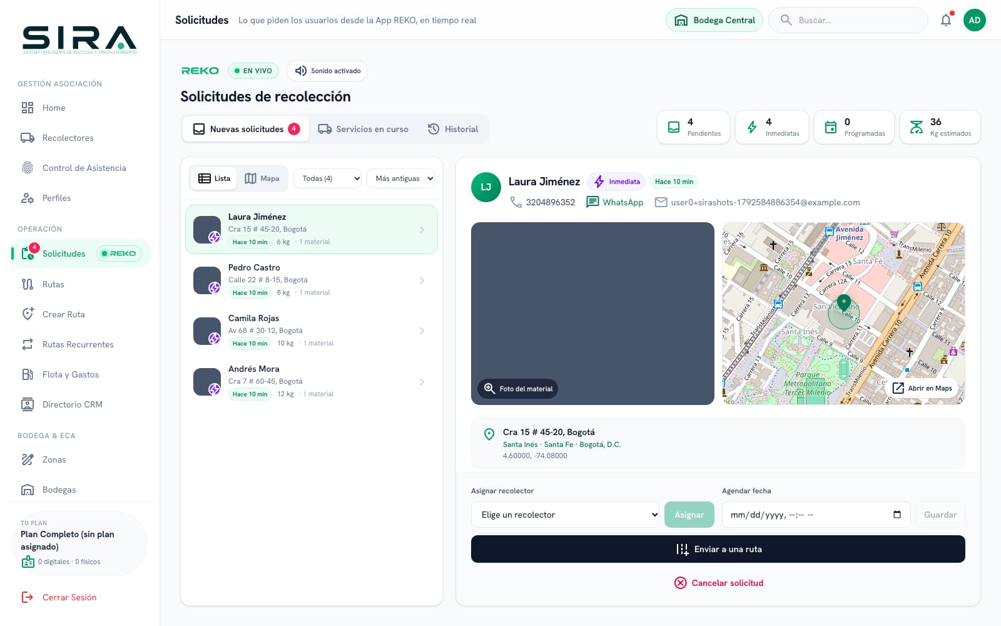Open the Elige un recolector dropdown
The height and width of the screenshot is (626, 1001).
pos(565,515)
